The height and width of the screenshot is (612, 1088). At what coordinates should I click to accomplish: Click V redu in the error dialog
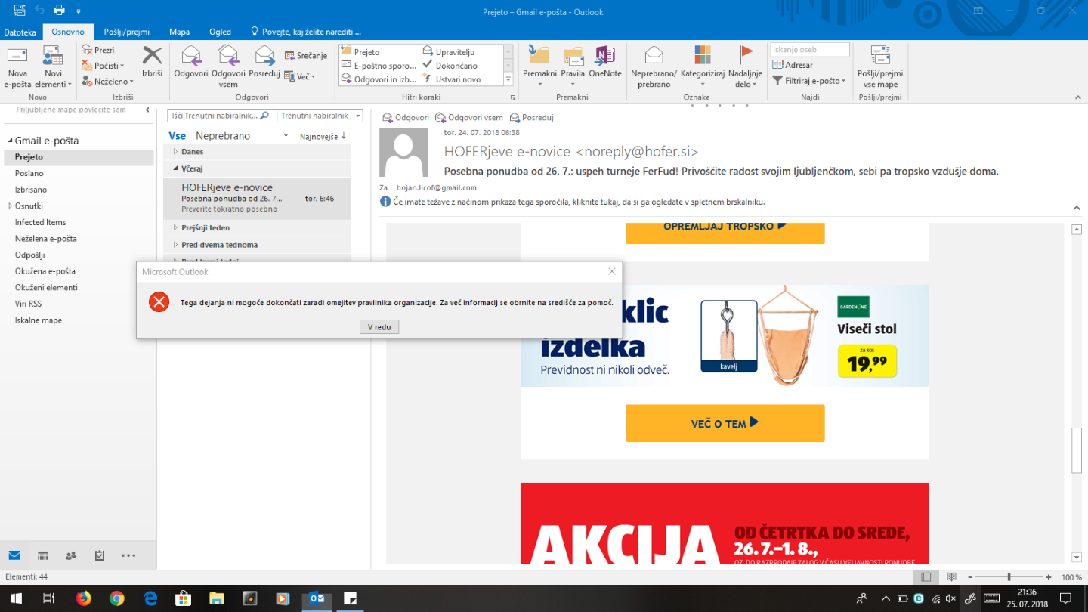pyautogui.click(x=379, y=327)
